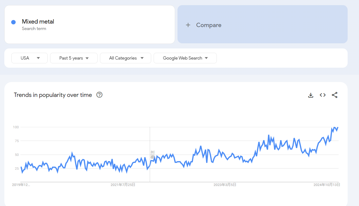Click the 2019年12... x-axis date label
Viewport: 359px width, 206px height.
click(x=21, y=185)
